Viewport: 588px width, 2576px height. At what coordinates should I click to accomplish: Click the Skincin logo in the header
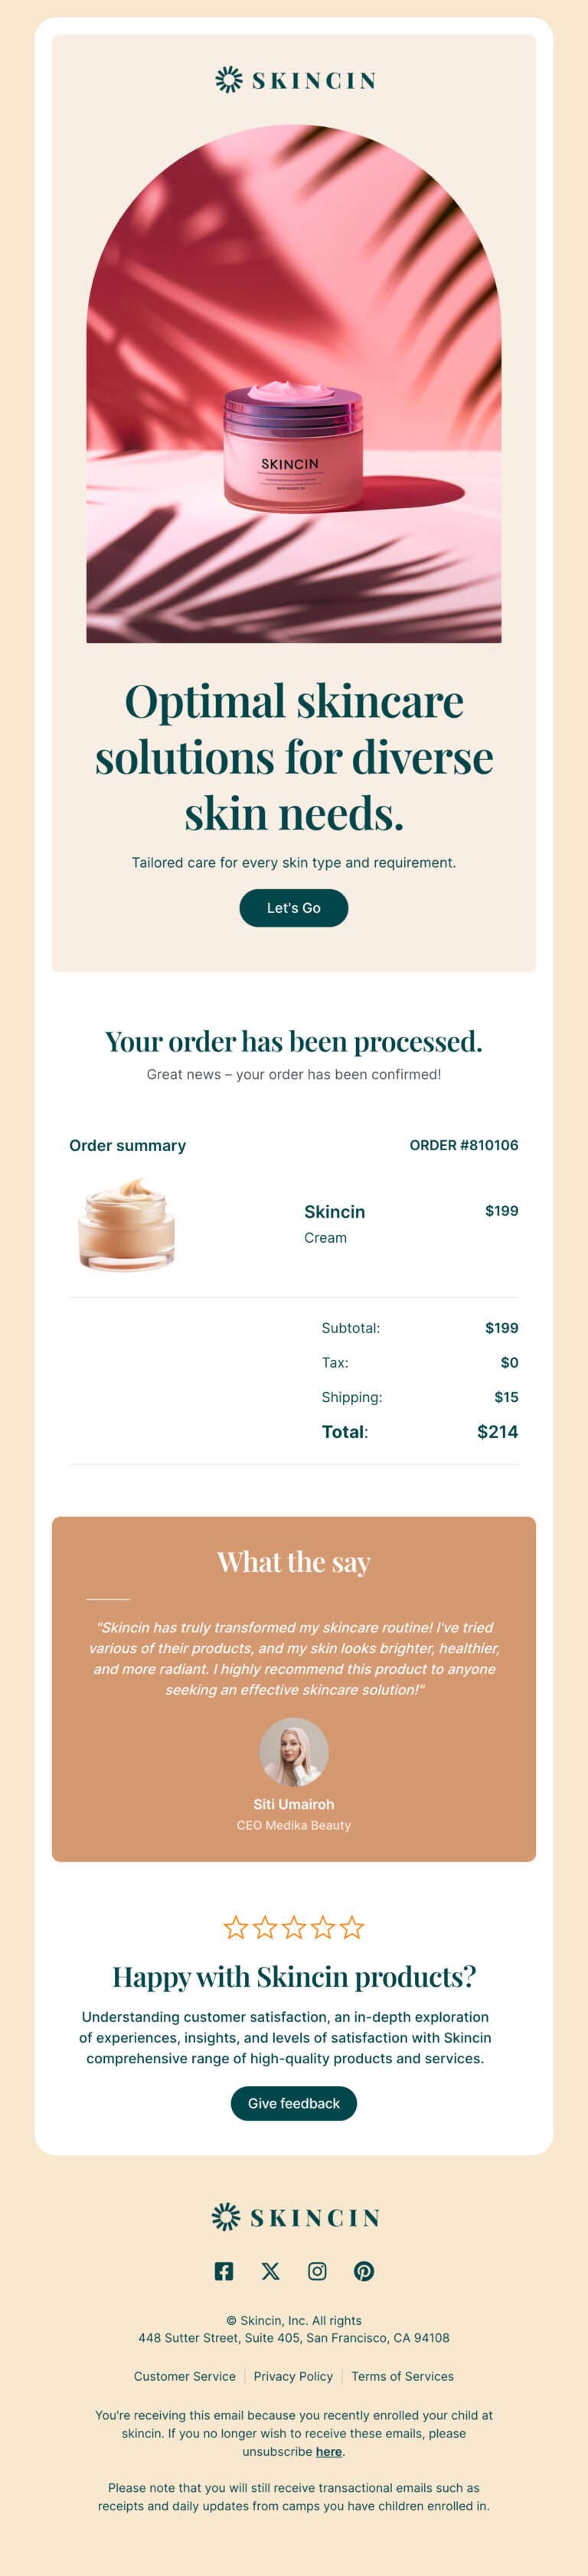(294, 79)
